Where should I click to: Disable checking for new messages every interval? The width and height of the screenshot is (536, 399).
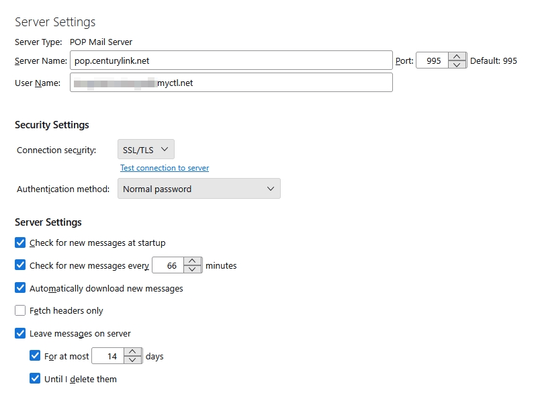[20, 265]
